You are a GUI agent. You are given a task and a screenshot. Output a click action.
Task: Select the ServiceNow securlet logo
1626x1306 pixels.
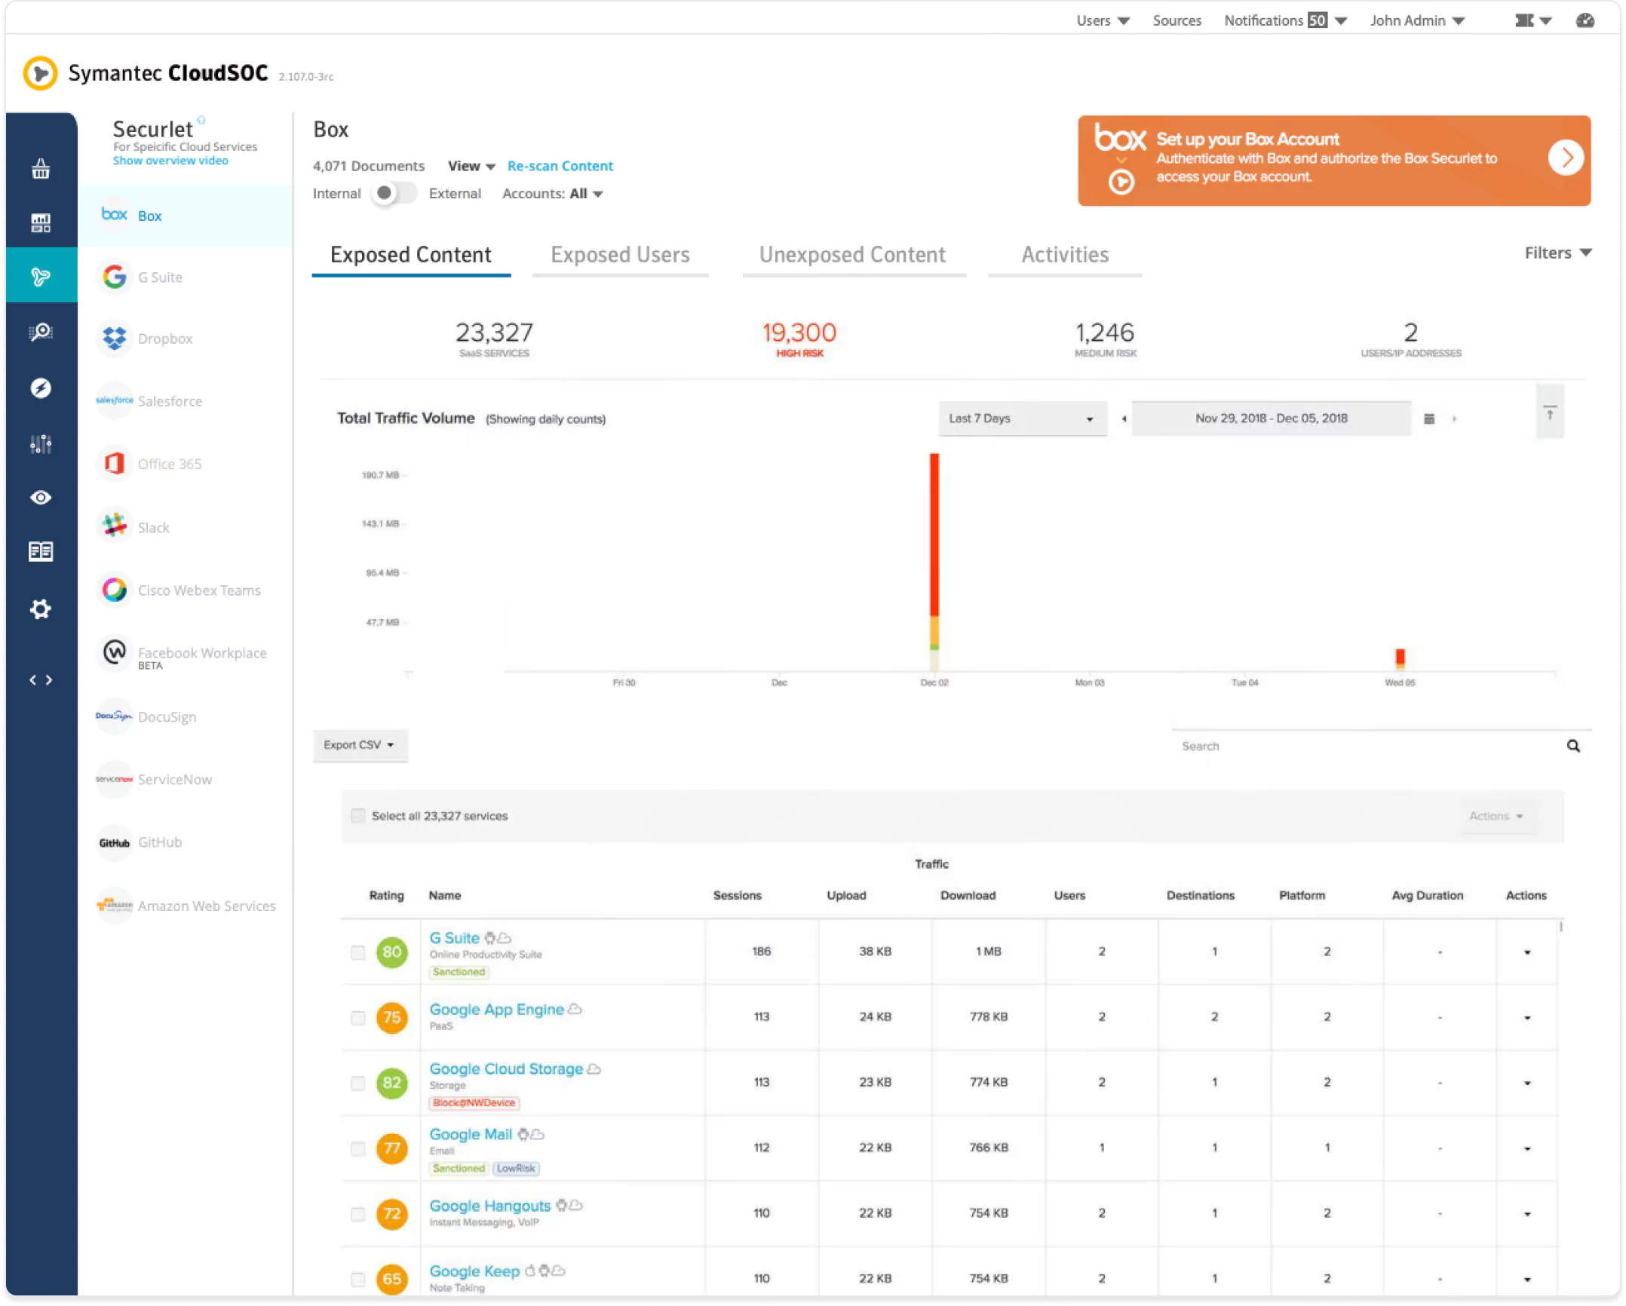[115, 780]
